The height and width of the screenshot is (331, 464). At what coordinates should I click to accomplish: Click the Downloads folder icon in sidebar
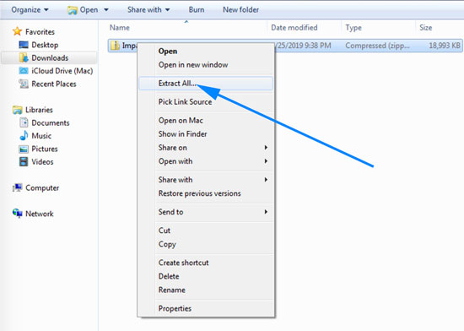click(x=24, y=57)
